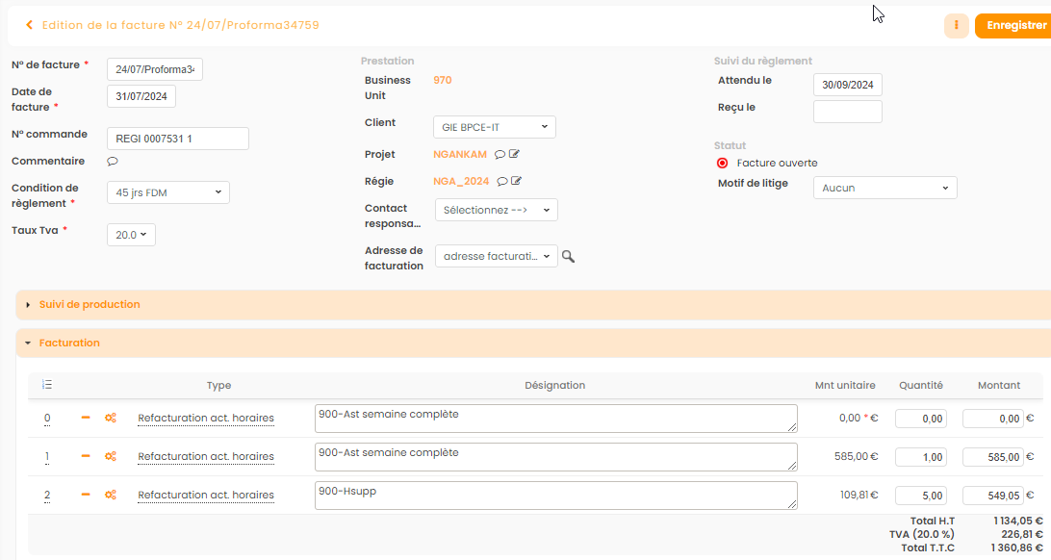
Task: Click the edit icon beside Régie NGA_2024
Action: (x=517, y=181)
